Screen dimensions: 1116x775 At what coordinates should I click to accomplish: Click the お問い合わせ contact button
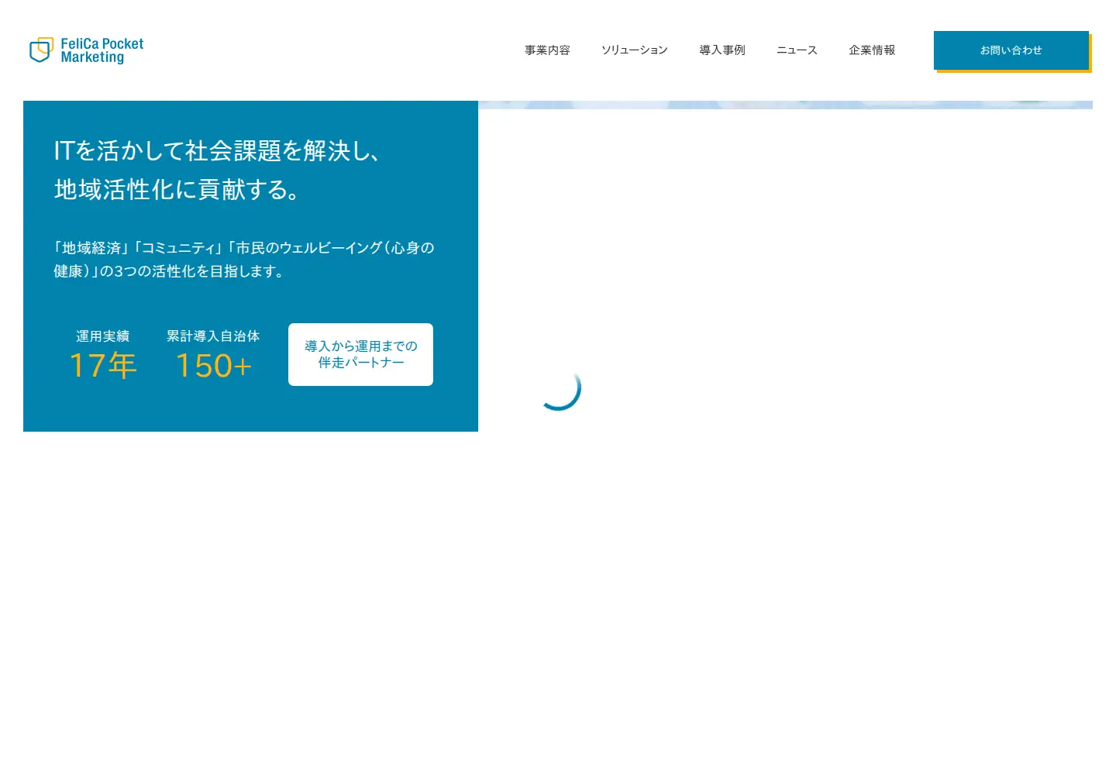tap(1011, 50)
